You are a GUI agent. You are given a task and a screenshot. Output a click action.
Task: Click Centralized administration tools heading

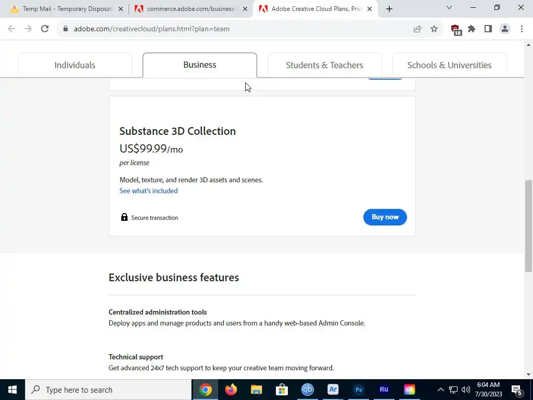coord(158,312)
